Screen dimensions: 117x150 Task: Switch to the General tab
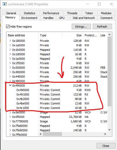pyautogui.click(x=11, y=13)
